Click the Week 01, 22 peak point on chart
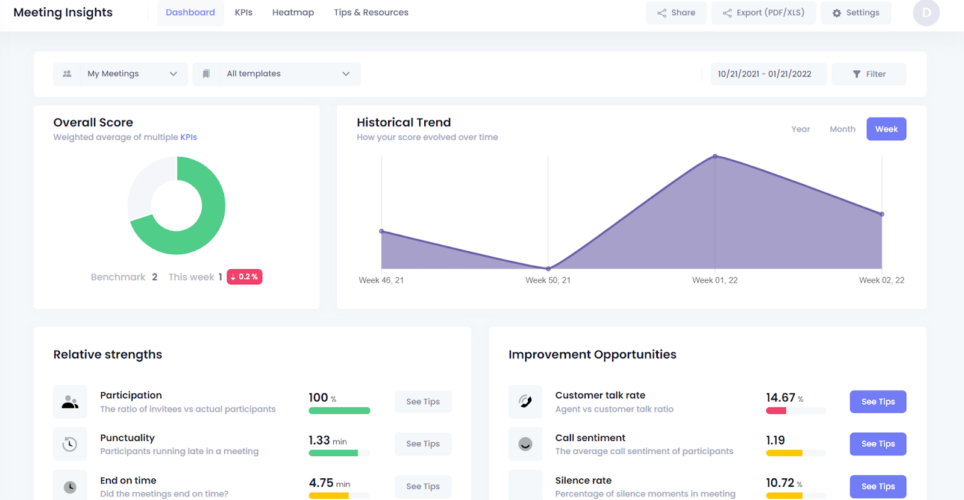964x500 pixels. [x=715, y=156]
